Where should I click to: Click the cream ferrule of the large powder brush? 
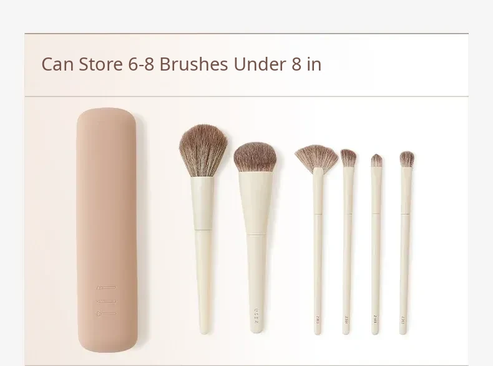[203, 204]
